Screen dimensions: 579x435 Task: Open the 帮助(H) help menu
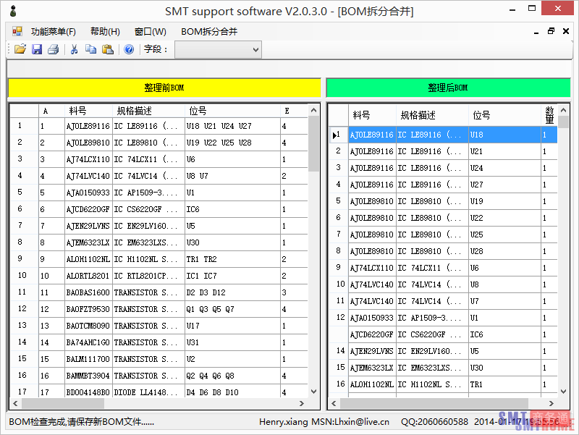coord(104,31)
